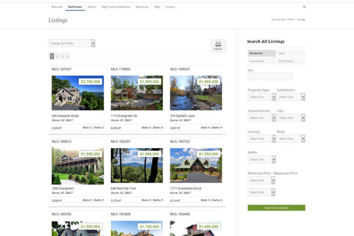Open the Videos menu item
This screenshot has width=354, height=236.
91,6
